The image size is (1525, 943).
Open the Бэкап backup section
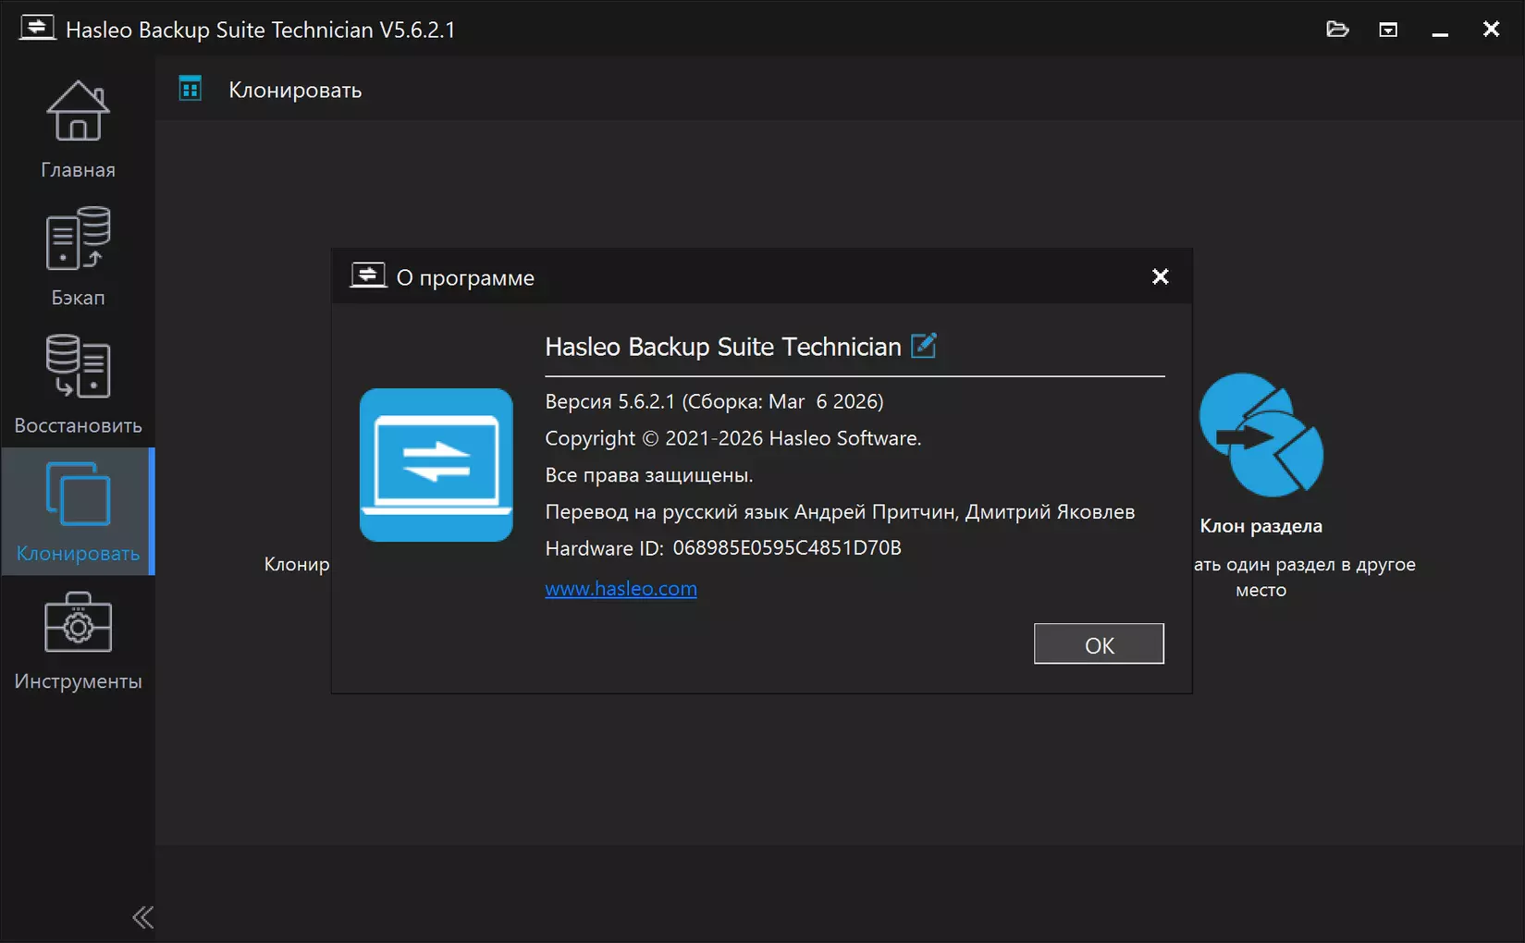click(x=78, y=256)
